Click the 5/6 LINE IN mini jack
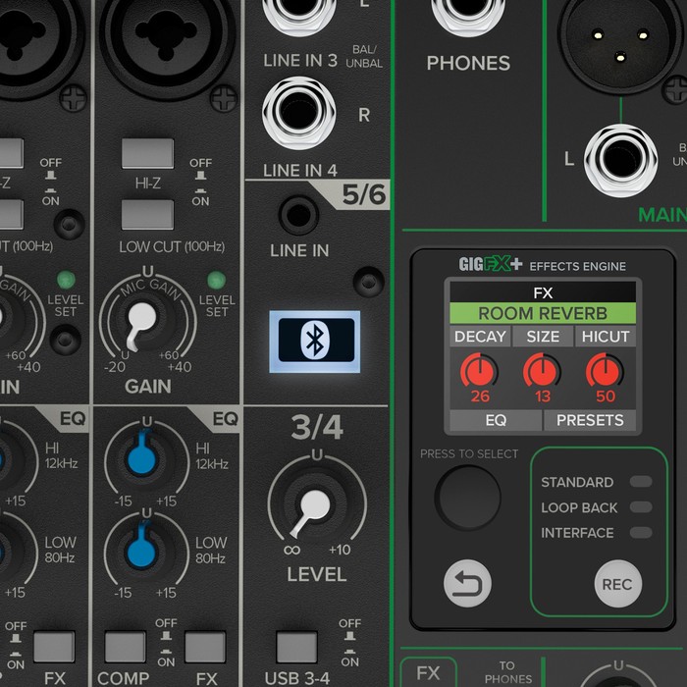This screenshot has width=687, height=687. point(298,215)
